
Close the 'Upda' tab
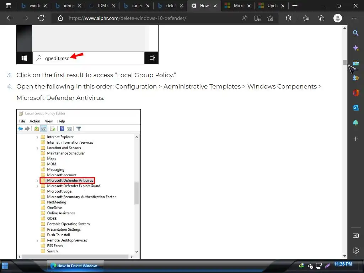283,6
